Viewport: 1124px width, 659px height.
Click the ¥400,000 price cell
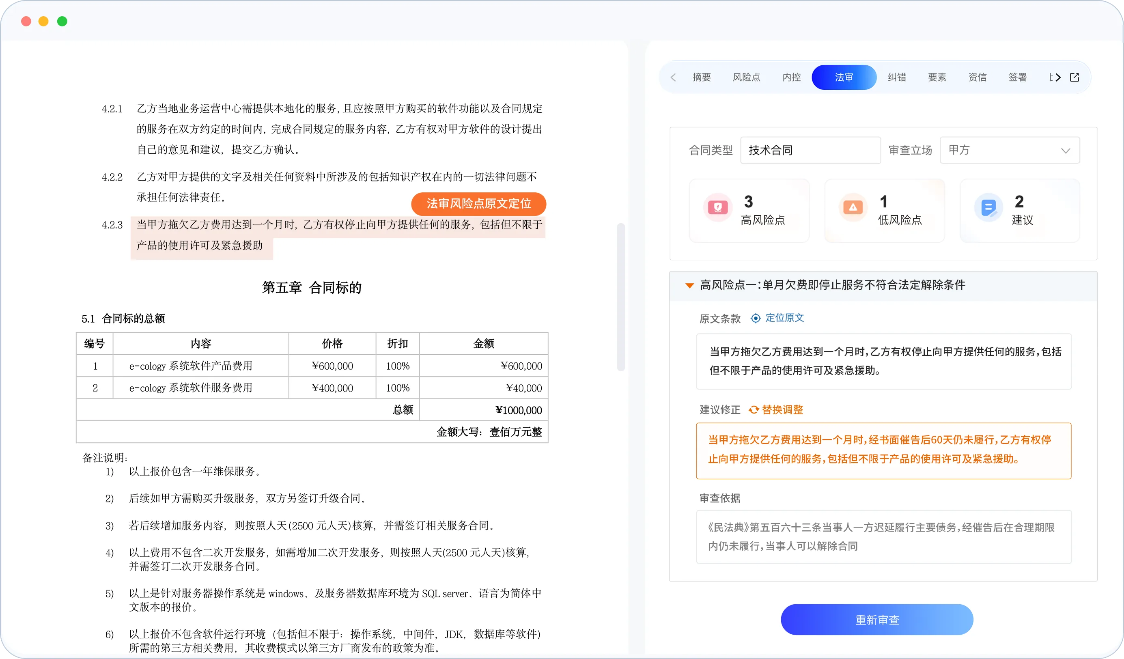[332, 388]
